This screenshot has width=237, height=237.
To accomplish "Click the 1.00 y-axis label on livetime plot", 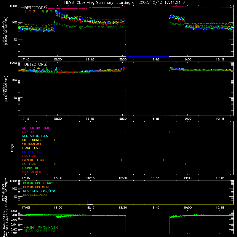I will (14, 211).
